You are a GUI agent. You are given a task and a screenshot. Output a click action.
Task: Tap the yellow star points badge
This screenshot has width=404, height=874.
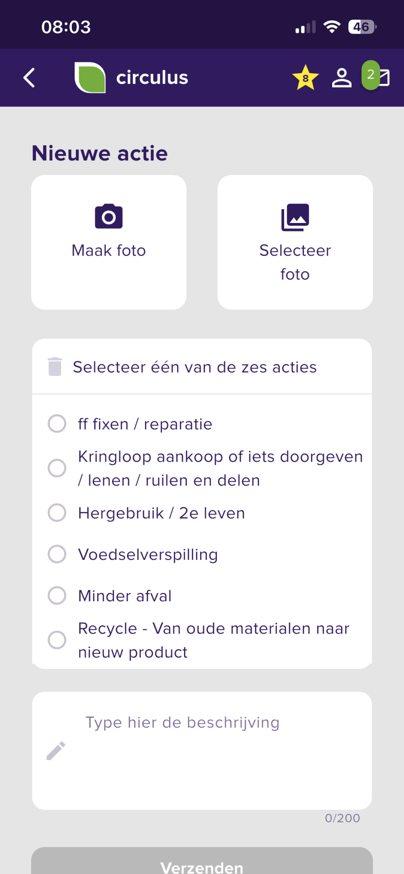coord(305,78)
